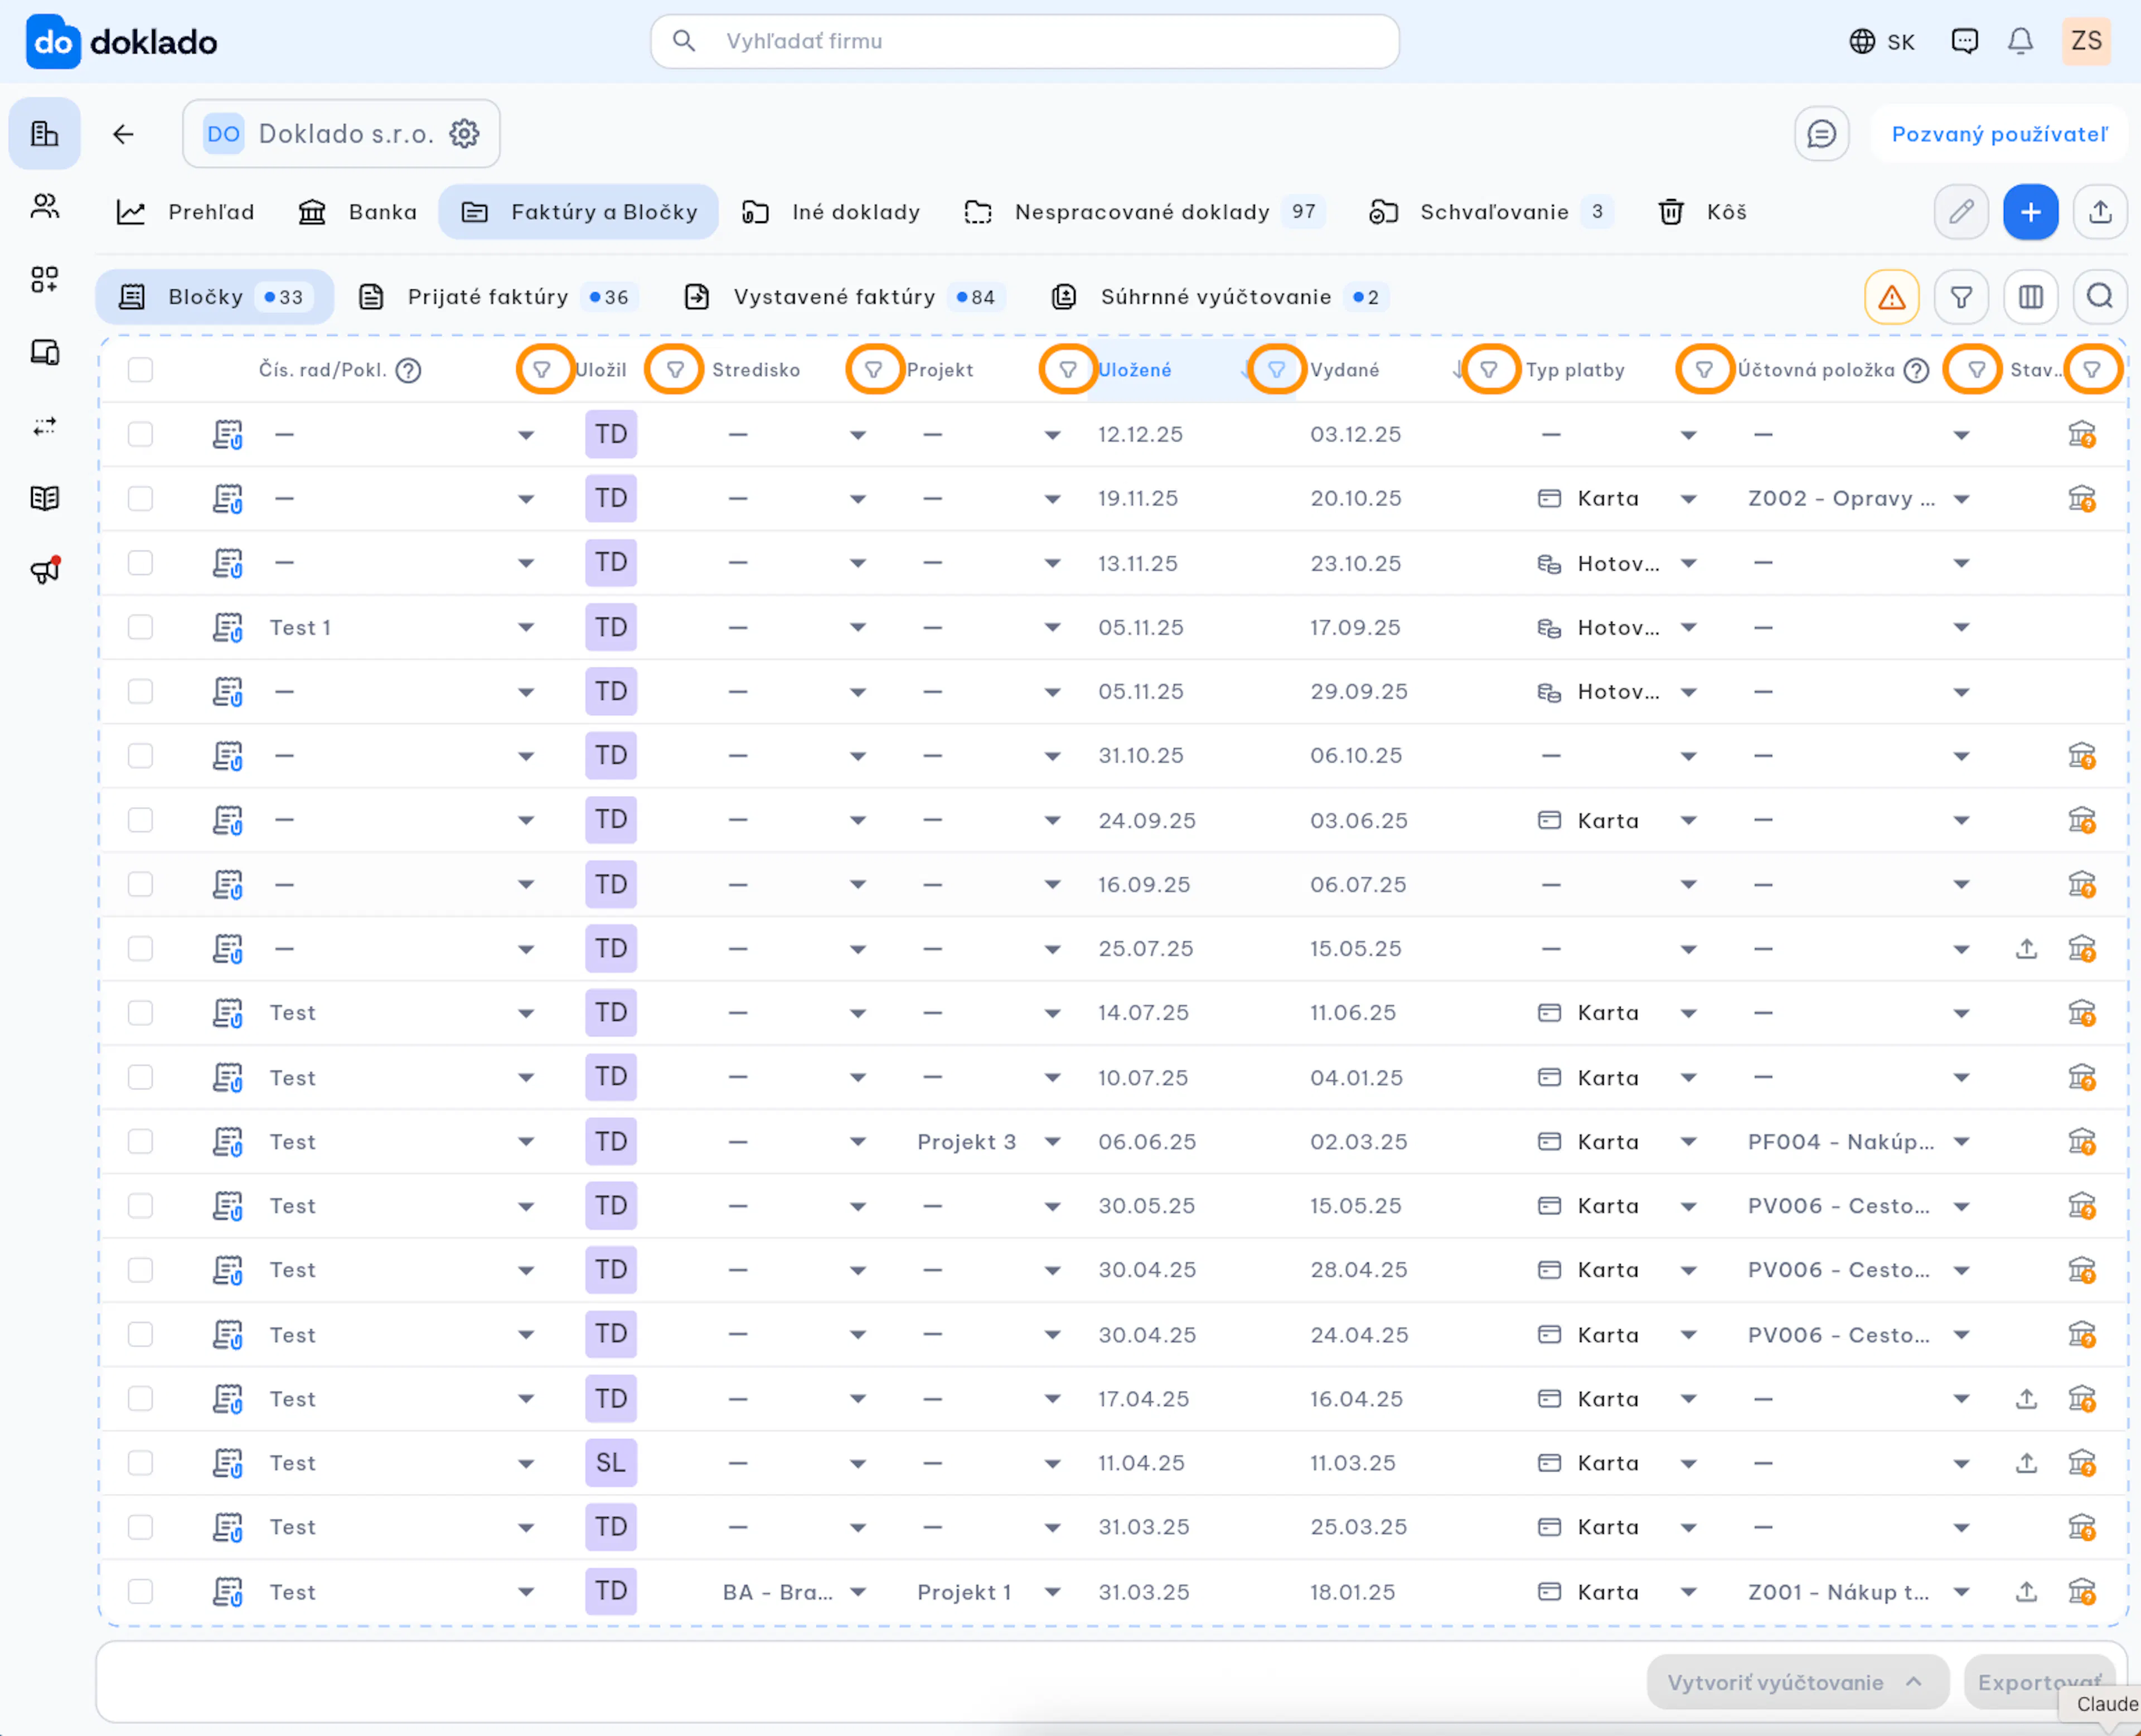Open the announcements megaphone in sidebar
Image resolution: width=2141 pixels, height=1736 pixels.
point(44,570)
